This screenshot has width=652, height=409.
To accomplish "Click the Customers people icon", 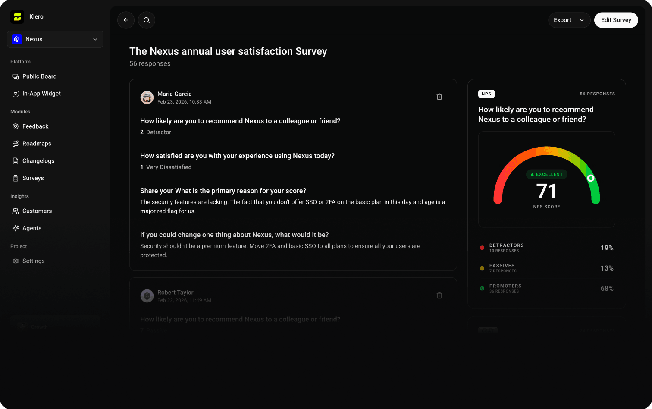I will [16, 211].
